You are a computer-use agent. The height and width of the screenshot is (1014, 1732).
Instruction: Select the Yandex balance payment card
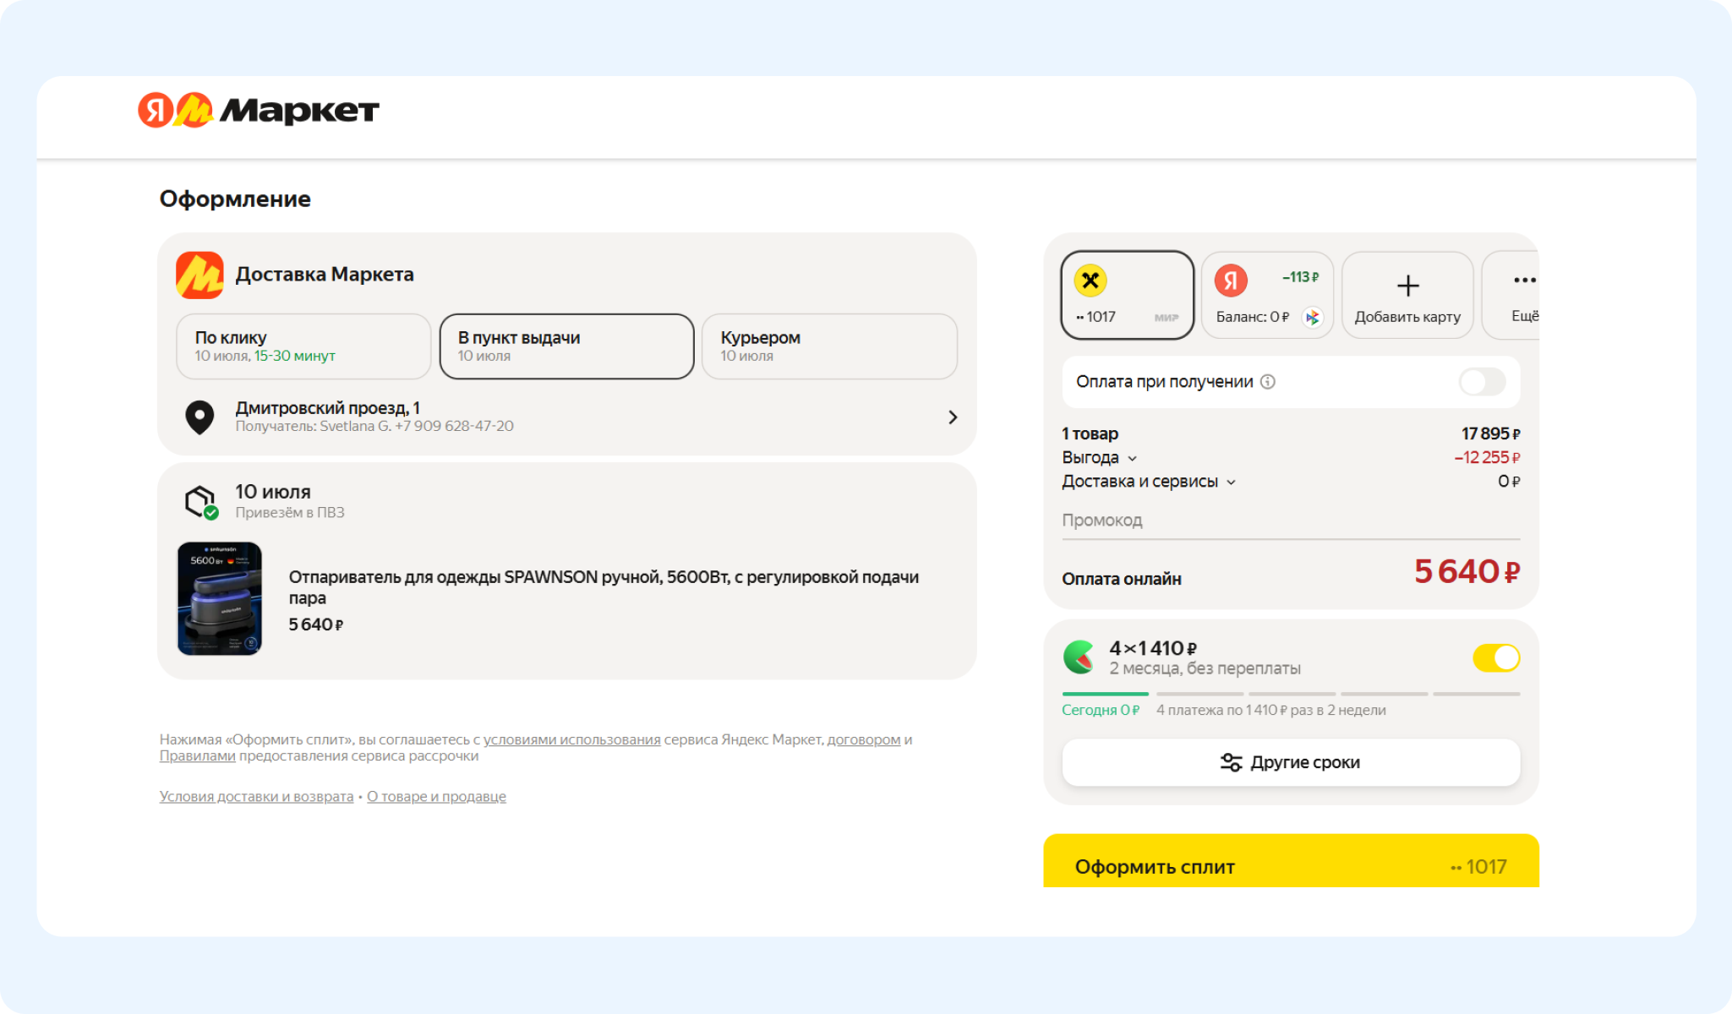point(1267,295)
